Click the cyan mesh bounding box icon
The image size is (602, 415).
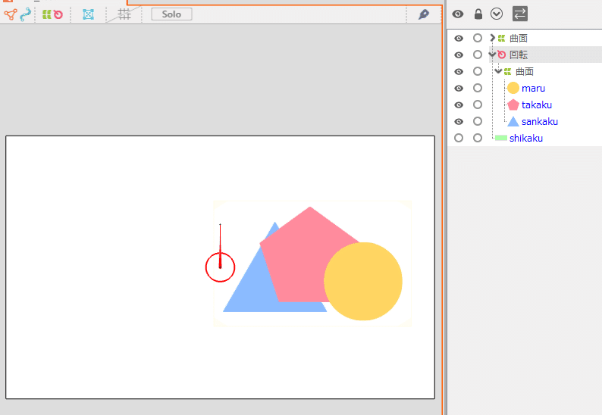tap(88, 14)
